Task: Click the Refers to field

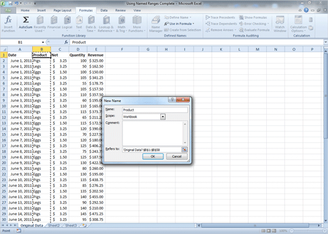Action: point(152,150)
